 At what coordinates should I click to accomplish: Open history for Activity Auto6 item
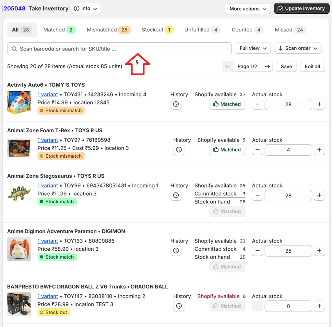176,104
